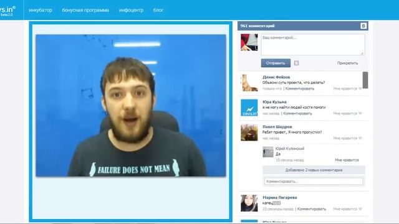Image resolution: width=399 pixels, height=224 pixels.
Task: Focus the Комментировать... reply field
Action: point(314,181)
